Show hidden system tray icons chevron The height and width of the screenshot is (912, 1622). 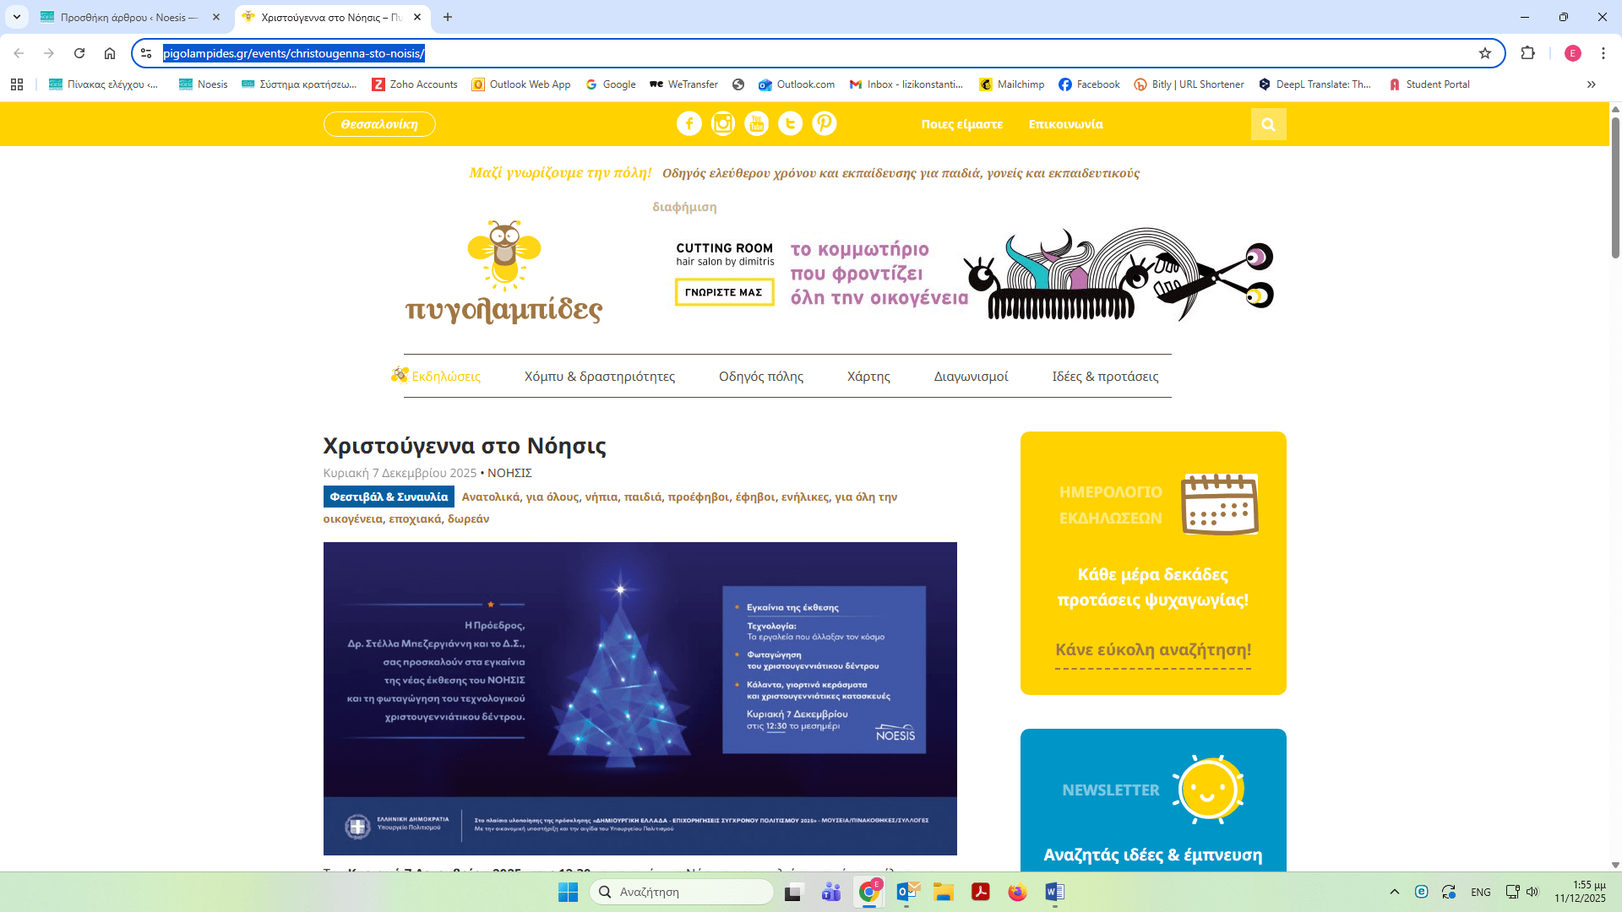click(1395, 892)
